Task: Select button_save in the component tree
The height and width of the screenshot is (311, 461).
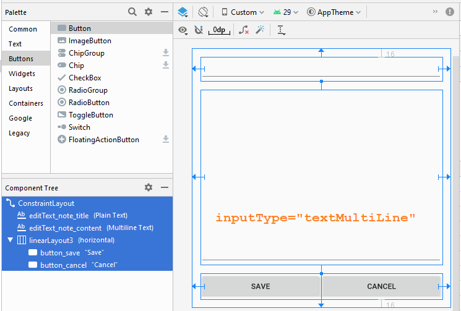Action: [x=87, y=252]
